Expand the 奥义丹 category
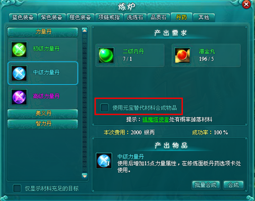The height and width of the screenshot is (201, 255). click(x=43, y=113)
